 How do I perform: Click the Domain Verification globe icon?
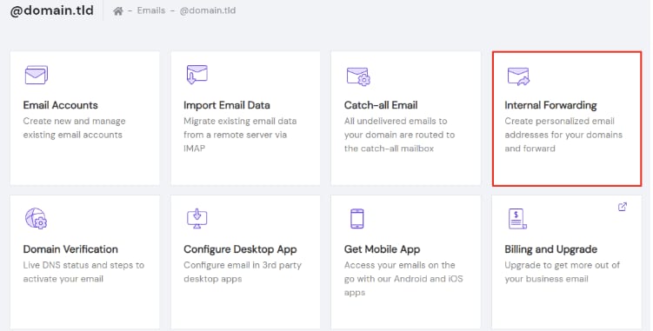[36, 219]
